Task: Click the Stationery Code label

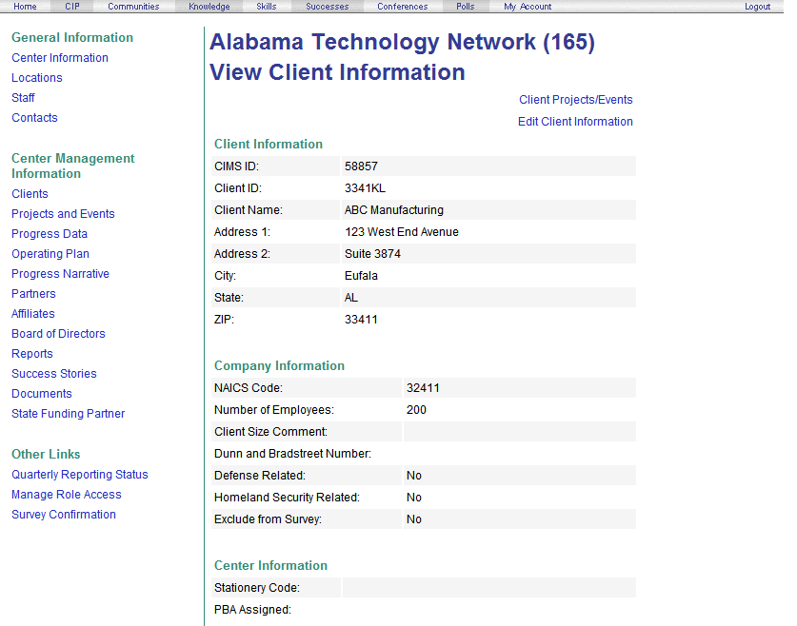Action: click(x=257, y=588)
